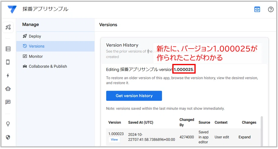Open the help question mark icon
This screenshot has height=149, width=278.
click(x=270, y=9)
